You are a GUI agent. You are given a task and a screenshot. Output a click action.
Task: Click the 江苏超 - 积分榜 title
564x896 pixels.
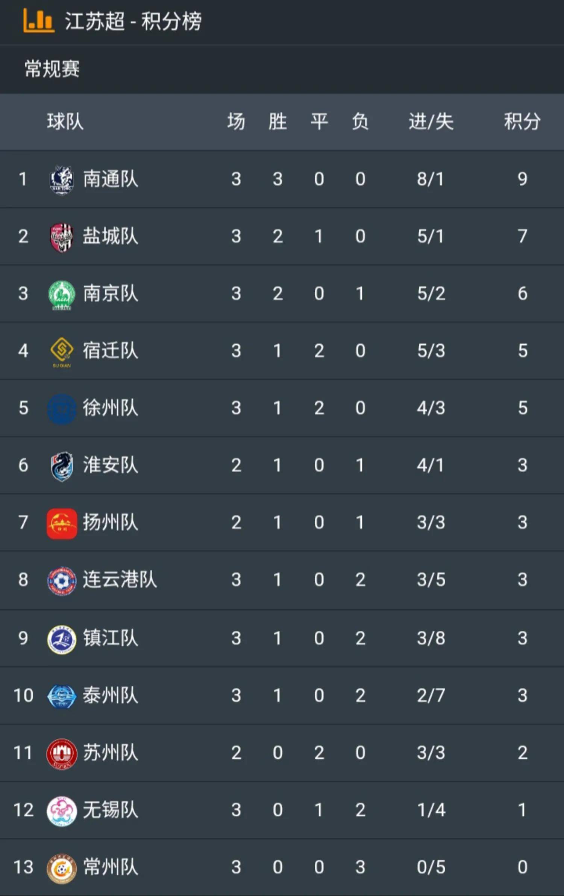click(x=133, y=21)
